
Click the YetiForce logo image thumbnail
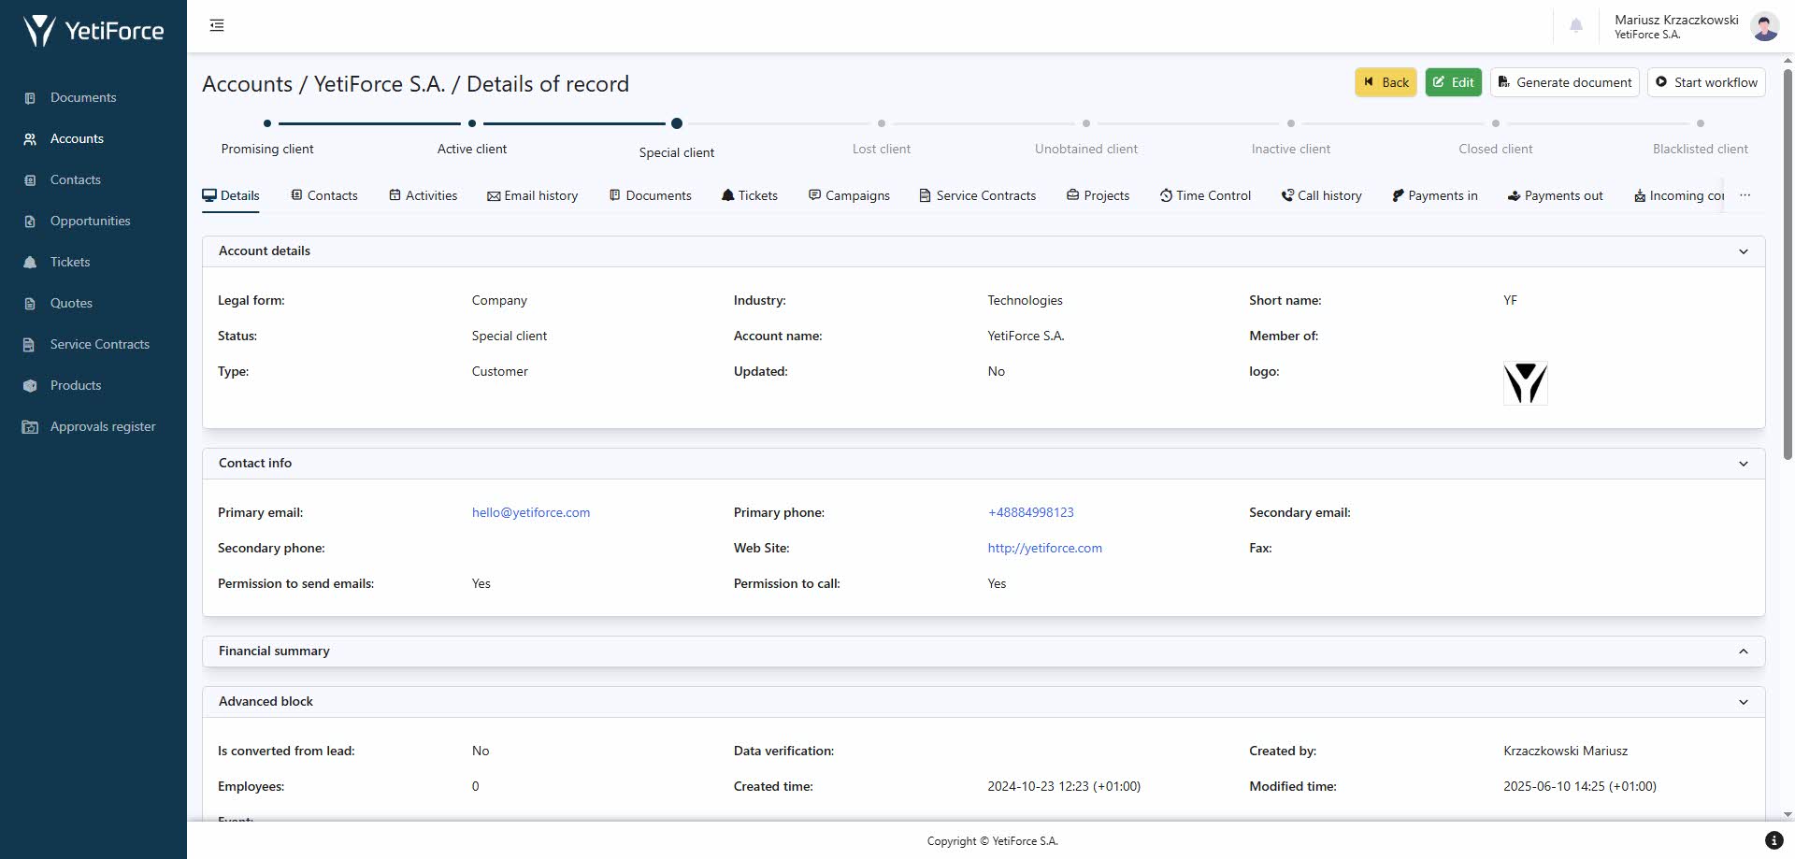1525,383
